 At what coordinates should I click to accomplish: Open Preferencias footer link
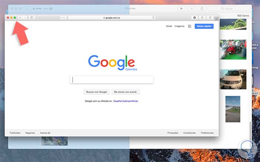coord(207,133)
